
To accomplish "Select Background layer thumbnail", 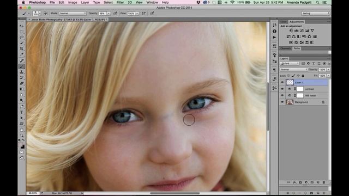I will (290, 102).
